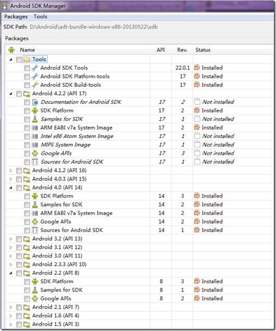This screenshot has height=331, width=276.
Task: Click API 8 Samples for SDK flask icon
Action: point(35,290)
